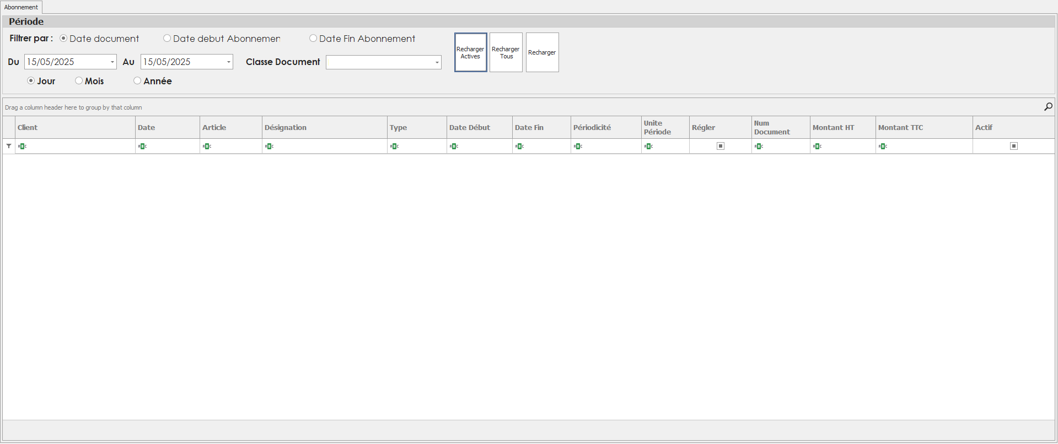This screenshot has width=1058, height=444.
Task: Toggle the Régler filter checkbox
Action: (x=720, y=146)
